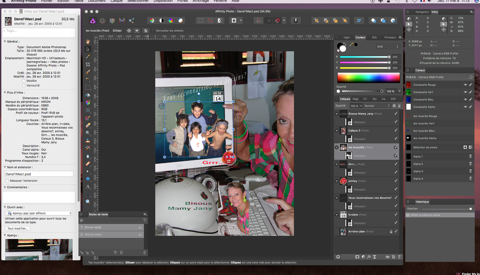Switch to the Pinceaux tab
480x275 pixels.
point(390,37)
